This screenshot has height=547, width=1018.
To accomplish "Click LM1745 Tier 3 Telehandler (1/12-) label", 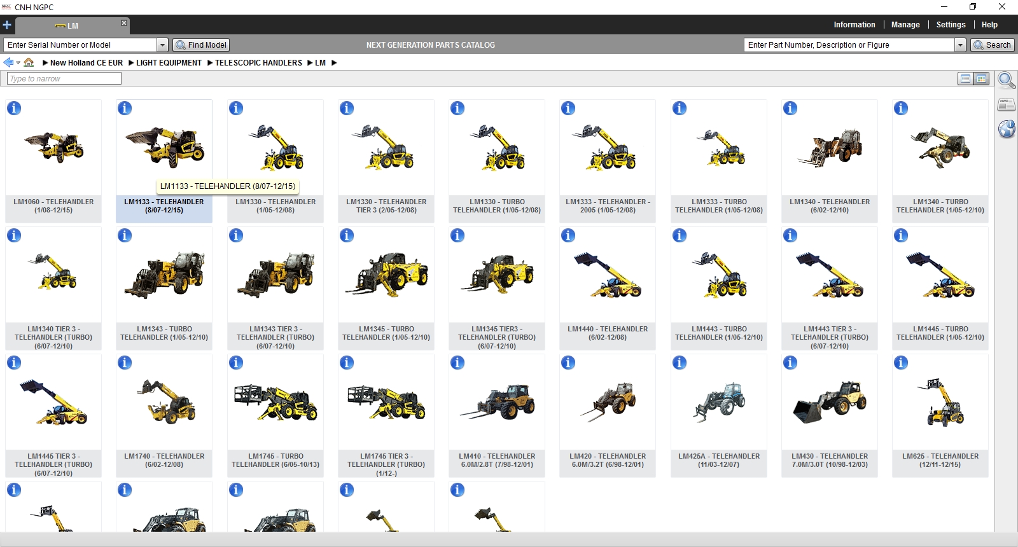I will point(386,465).
